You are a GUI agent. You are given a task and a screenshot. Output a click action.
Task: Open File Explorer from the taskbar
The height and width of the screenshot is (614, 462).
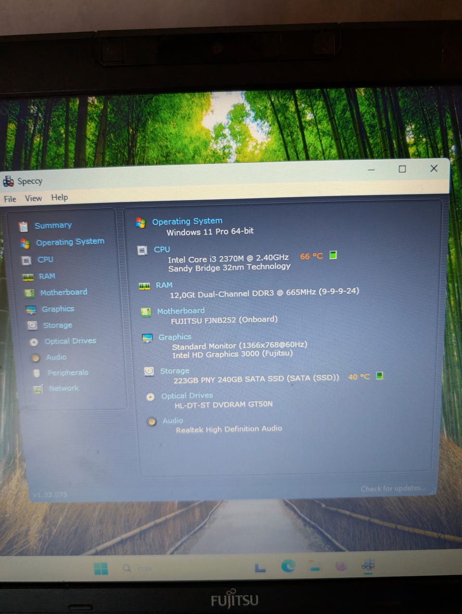tap(315, 566)
